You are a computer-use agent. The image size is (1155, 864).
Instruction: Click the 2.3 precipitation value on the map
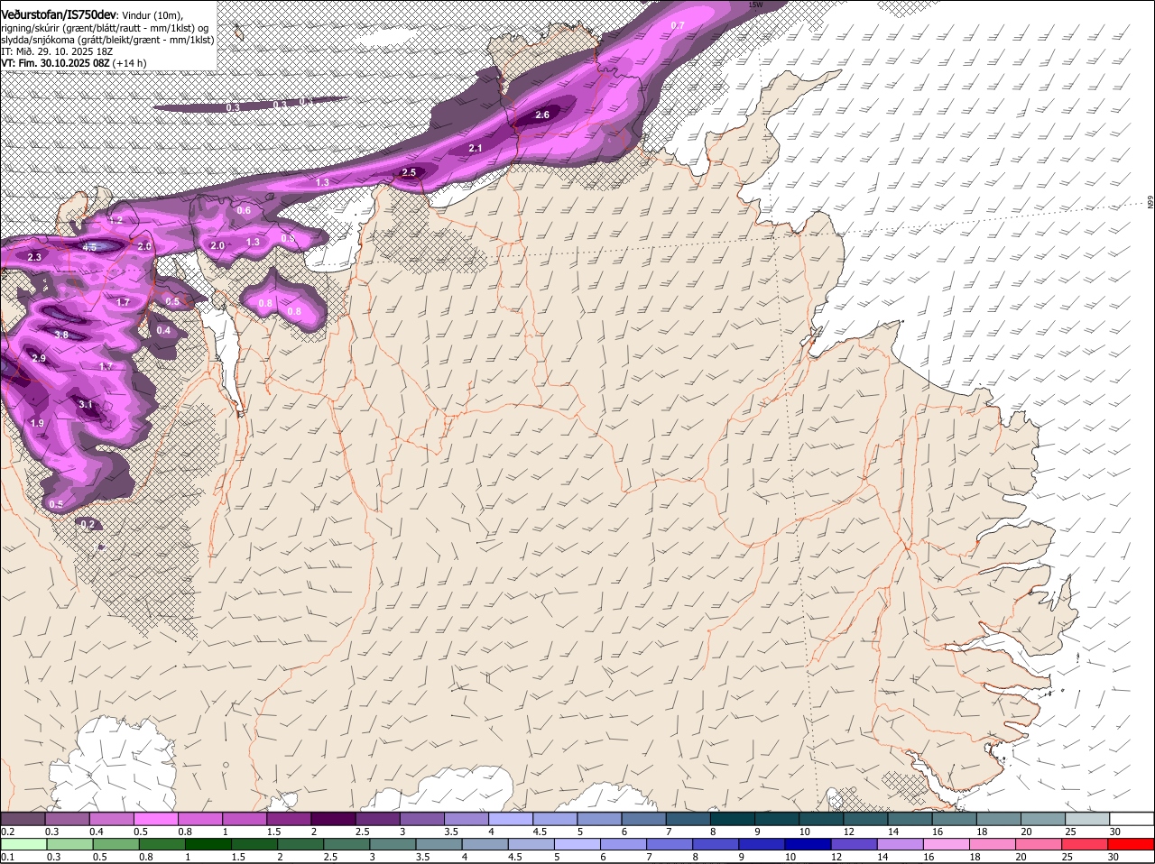point(34,258)
